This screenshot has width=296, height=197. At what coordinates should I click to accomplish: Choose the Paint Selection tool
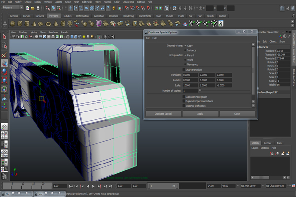click(4, 55)
